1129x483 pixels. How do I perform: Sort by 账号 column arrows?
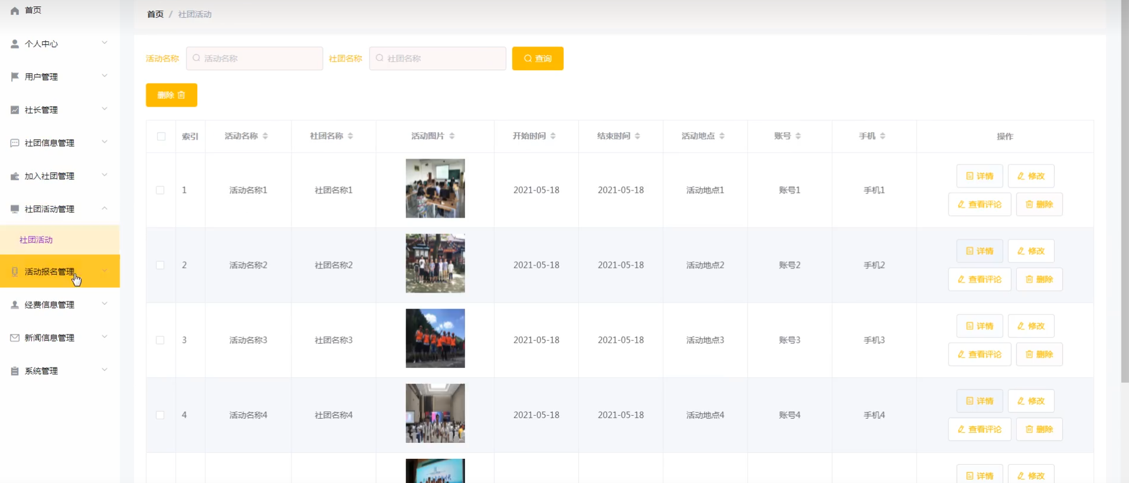coord(798,136)
